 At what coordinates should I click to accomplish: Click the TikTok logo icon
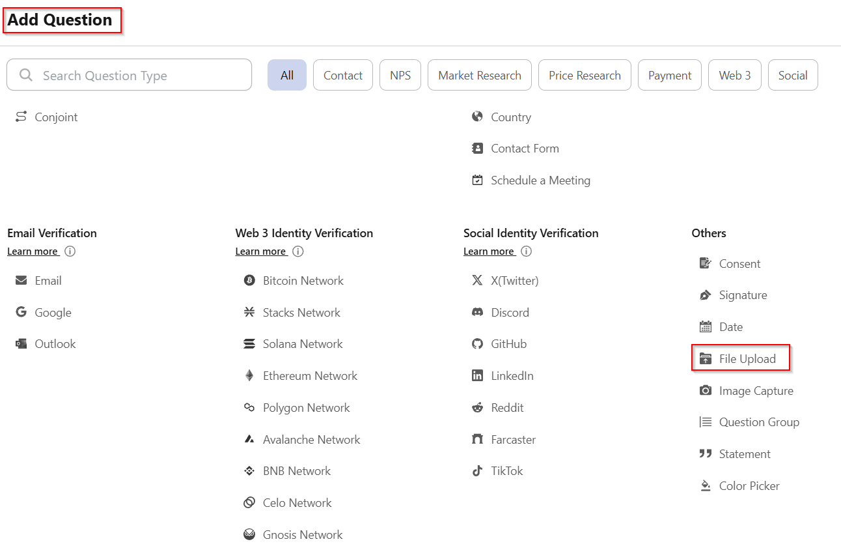coord(477,470)
